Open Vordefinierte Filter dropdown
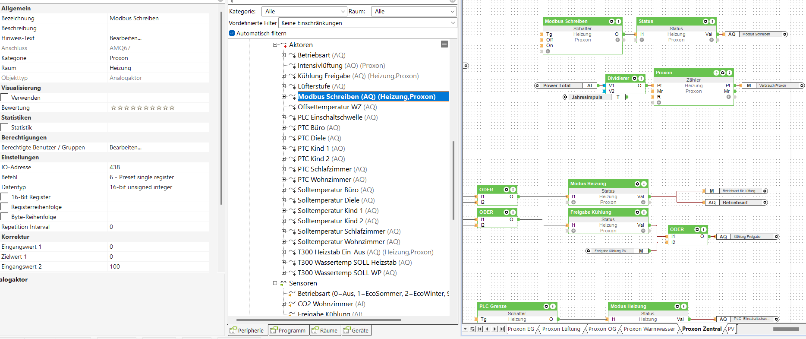Viewport: 806px width, 339px height. pos(368,23)
